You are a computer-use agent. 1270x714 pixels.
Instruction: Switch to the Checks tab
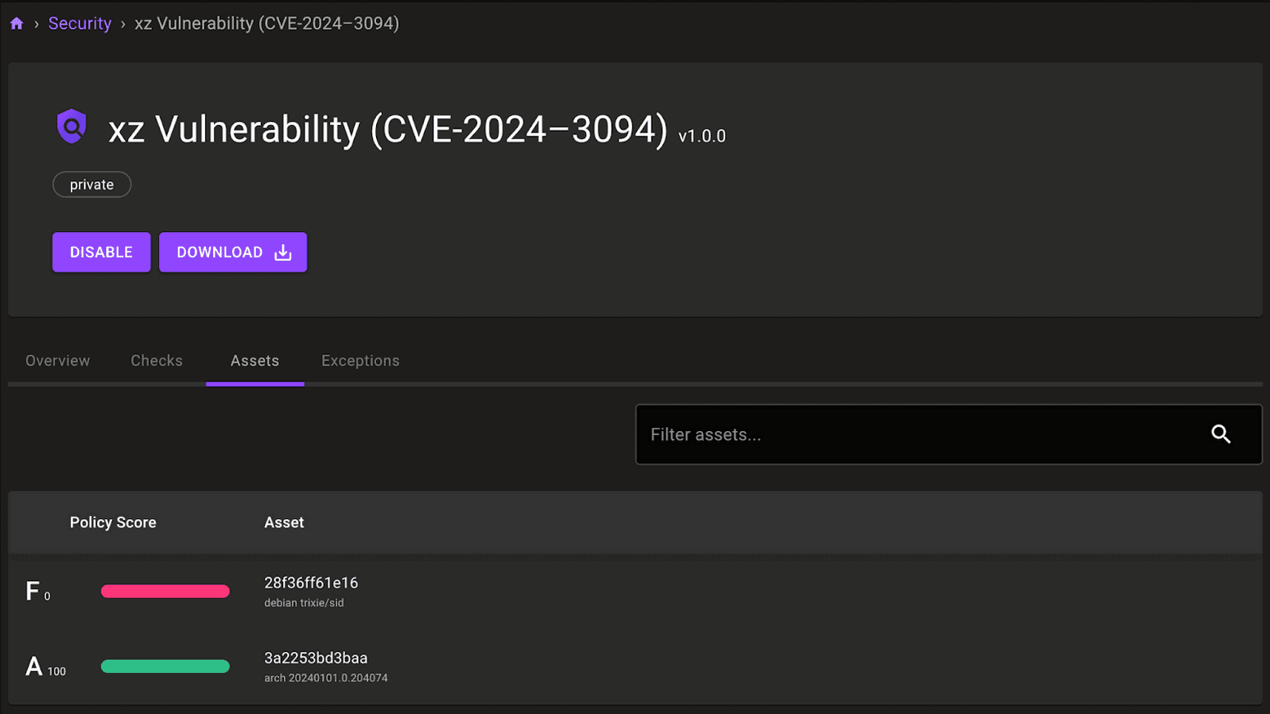156,360
